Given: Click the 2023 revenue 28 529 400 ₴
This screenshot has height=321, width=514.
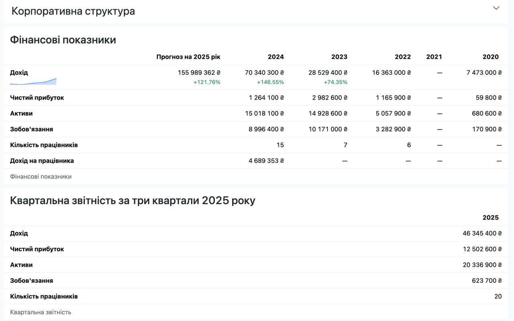Looking at the screenshot, I should [x=328, y=73].
